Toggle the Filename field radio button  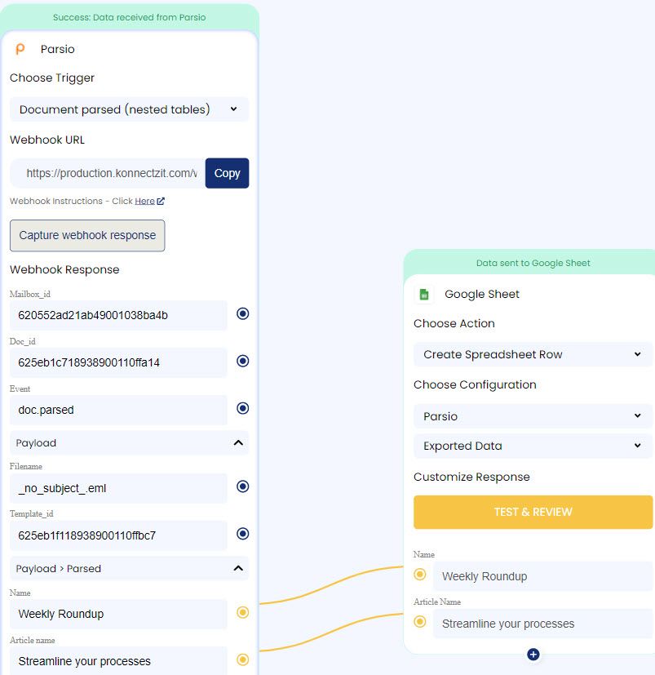[x=242, y=487]
